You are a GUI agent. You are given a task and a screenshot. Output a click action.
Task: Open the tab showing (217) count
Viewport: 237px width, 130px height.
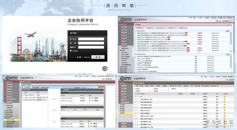[182, 28]
